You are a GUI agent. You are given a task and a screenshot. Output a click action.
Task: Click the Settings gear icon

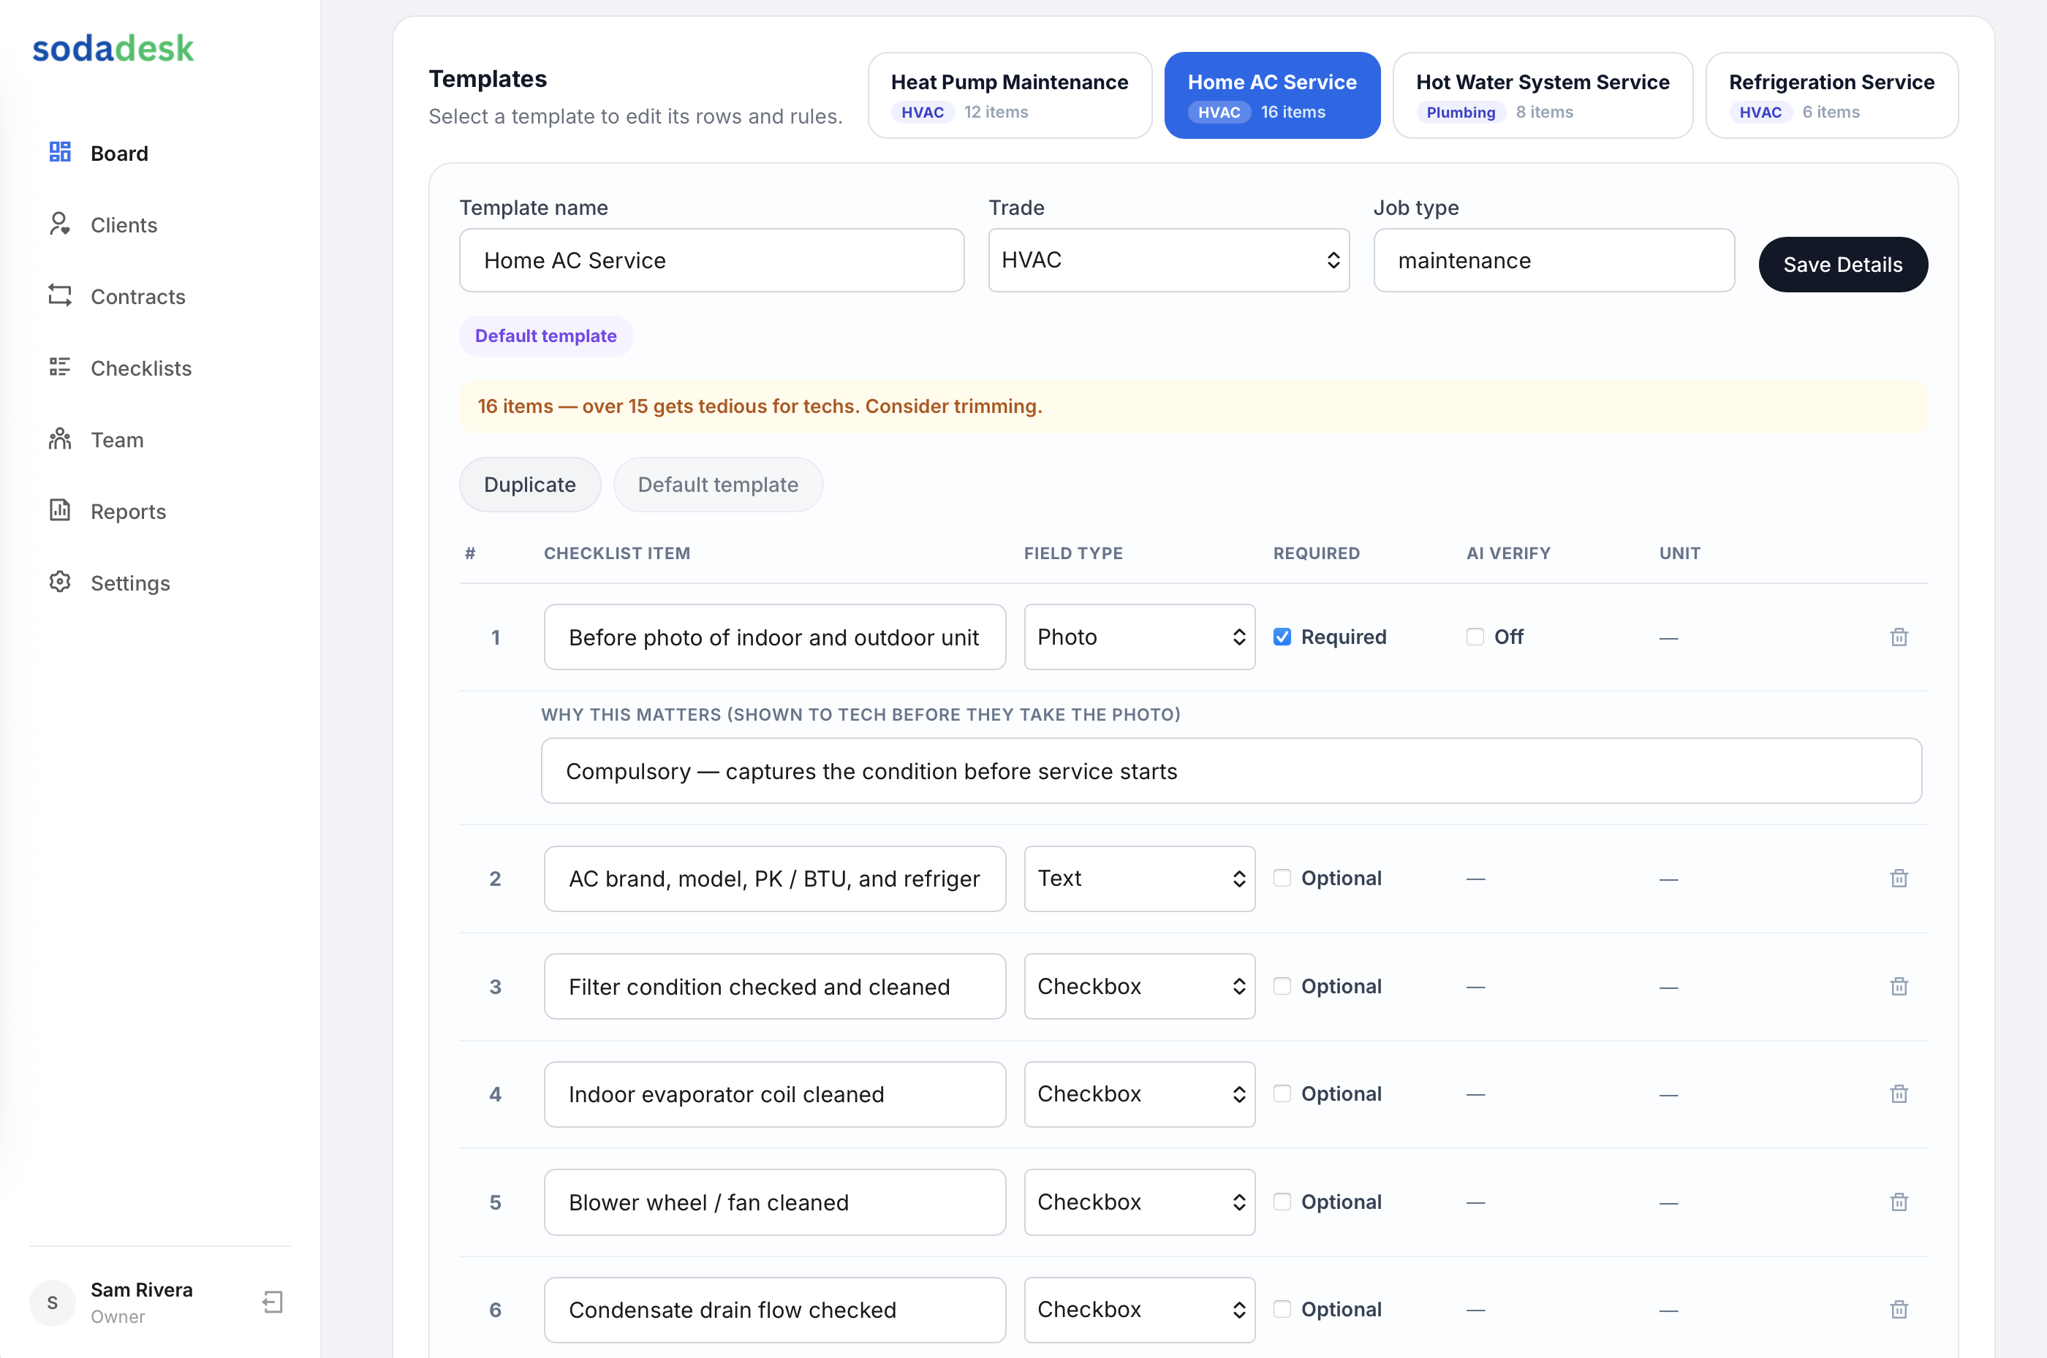point(60,582)
